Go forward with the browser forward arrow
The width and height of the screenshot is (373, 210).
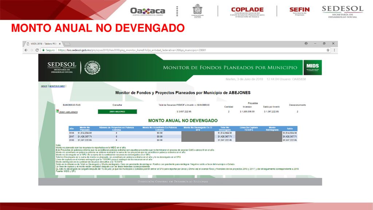31,50
